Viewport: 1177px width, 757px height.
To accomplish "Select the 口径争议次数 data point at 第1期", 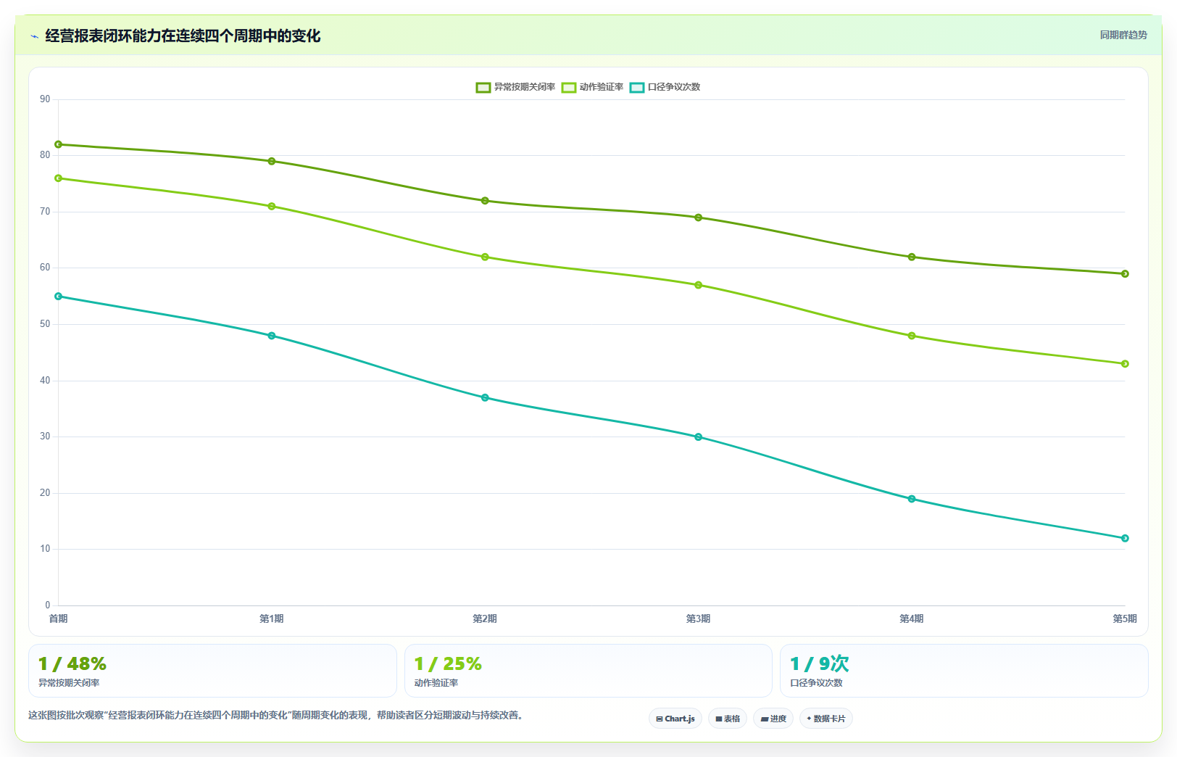I will 272,336.
